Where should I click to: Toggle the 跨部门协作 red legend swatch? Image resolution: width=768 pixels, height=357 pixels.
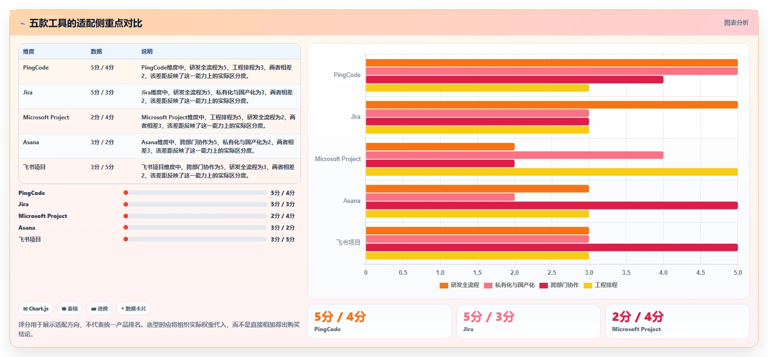(x=544, y=285)
